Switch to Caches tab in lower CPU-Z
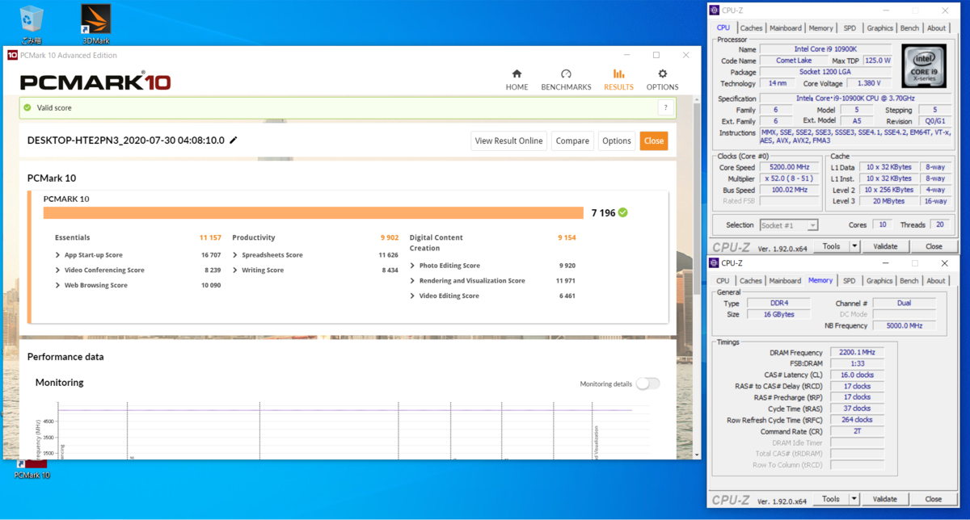 tap(751, 281)
